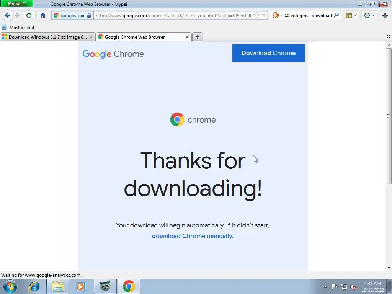This screenshot has height=294, width=392.
Task: Open the History clock button
Action: (x=367, y=15)
